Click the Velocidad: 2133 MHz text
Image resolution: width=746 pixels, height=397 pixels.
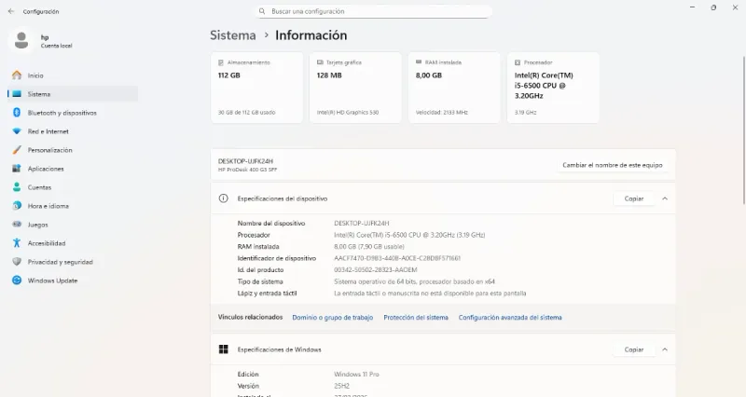coord(441,112)
